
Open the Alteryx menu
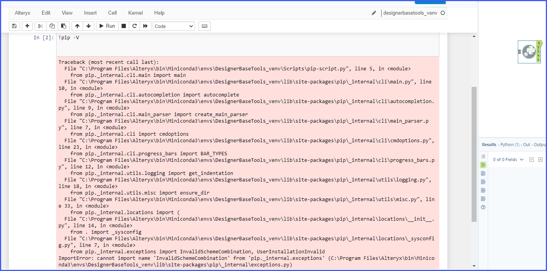pyautogui.click(x=23, y=13)
